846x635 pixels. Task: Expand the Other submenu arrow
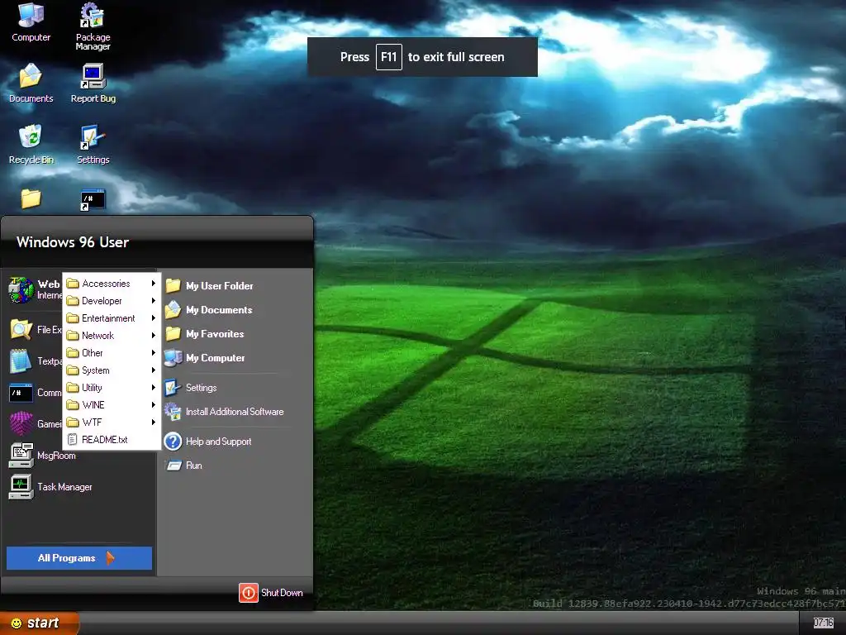[x=153, y=352]
